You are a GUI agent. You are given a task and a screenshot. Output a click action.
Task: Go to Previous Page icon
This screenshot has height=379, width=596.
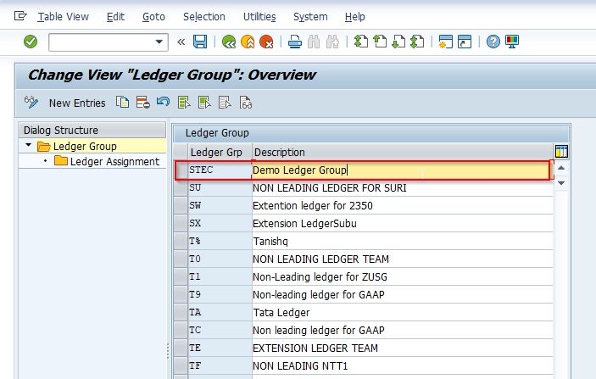click(x=380, y=42)
